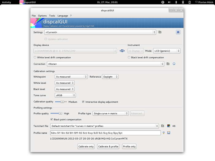Uncheck Interactive display adjustment
This screenshot has width=215, height=161.
83,102
